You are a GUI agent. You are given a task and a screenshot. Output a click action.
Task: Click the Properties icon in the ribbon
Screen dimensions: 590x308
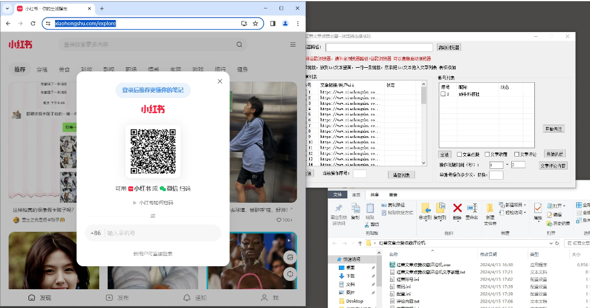(538, 209)
